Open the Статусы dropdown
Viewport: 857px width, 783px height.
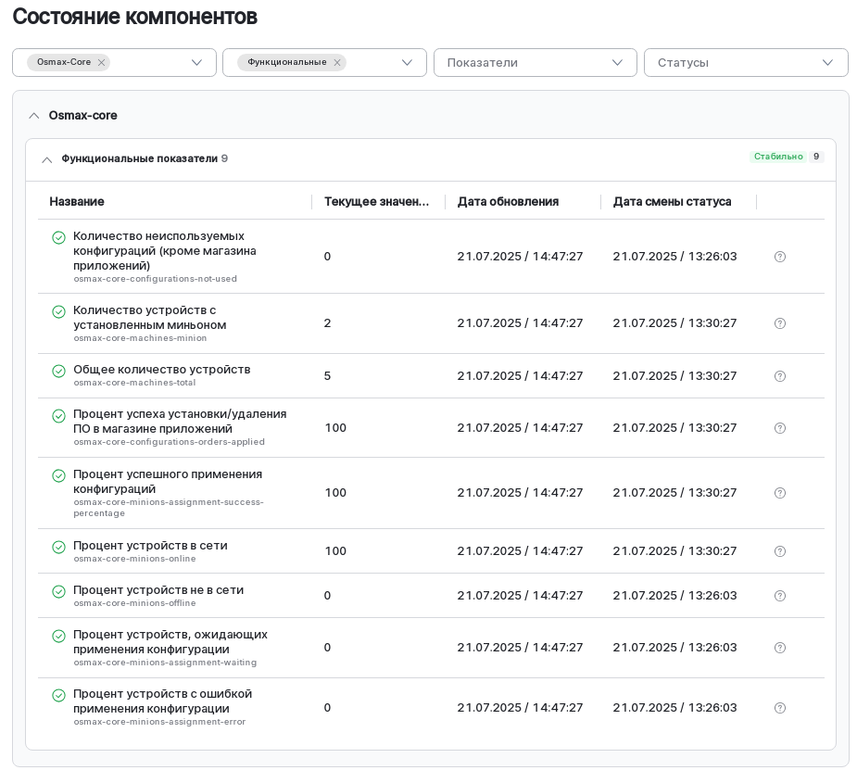pyautogui.click(x=745, y=62)
